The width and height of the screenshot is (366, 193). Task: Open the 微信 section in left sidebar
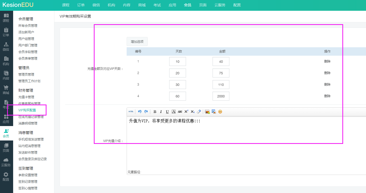[x=6, y=46]
